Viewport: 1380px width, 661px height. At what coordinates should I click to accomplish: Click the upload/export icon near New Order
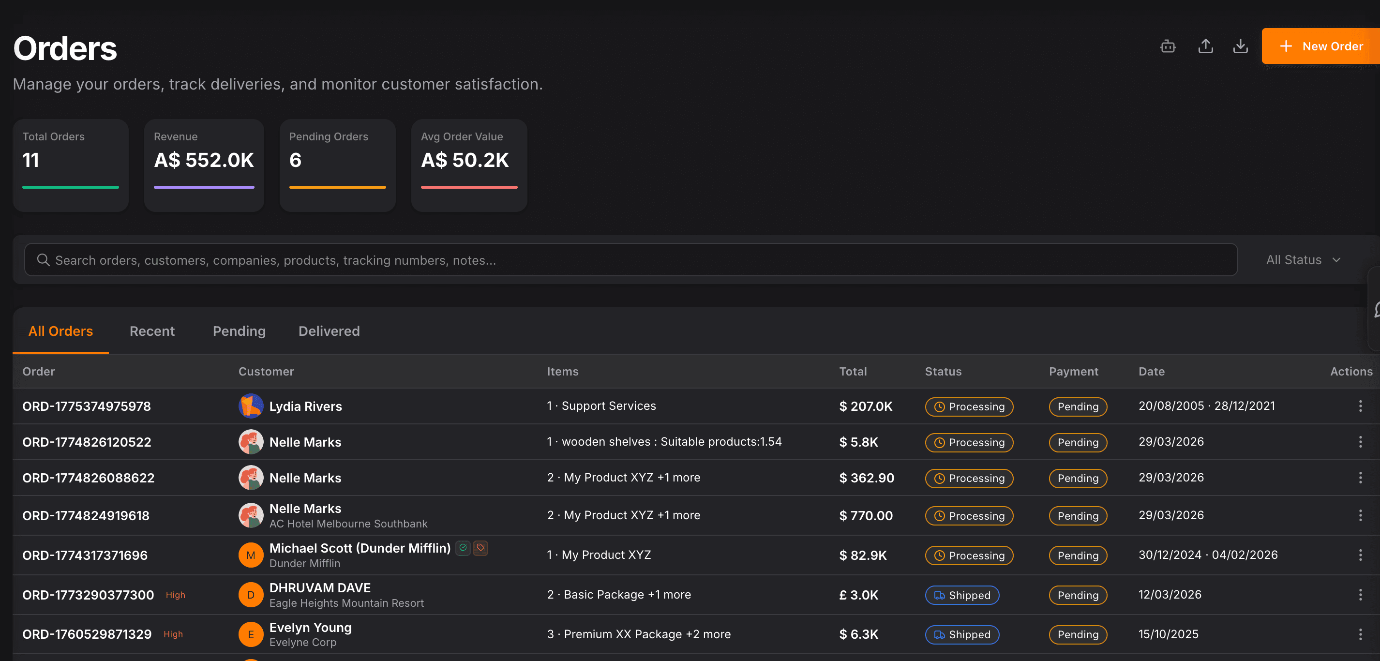point(1205,46)
